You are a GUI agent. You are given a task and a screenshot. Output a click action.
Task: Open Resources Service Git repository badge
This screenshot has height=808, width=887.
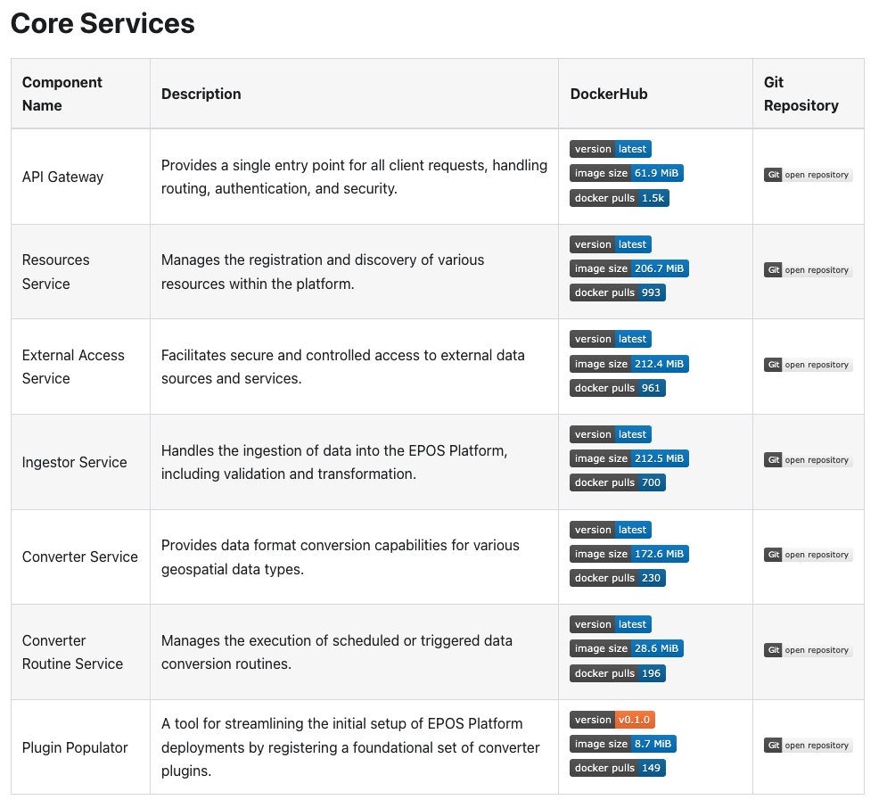point(808,270)
